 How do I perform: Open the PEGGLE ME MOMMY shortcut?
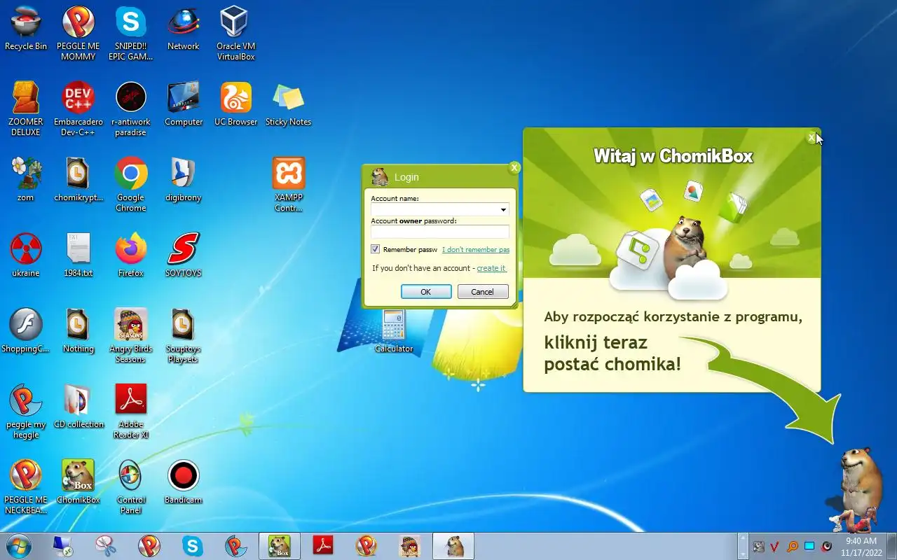point(78,34)
